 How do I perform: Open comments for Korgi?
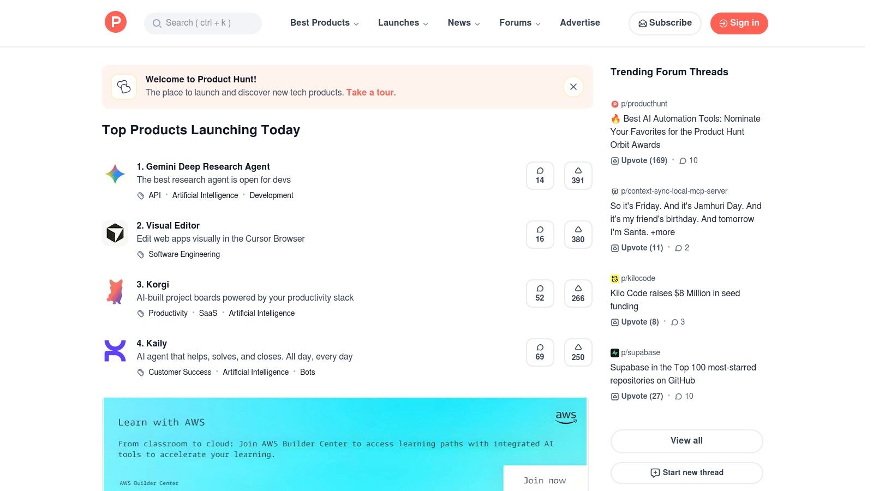540,293
